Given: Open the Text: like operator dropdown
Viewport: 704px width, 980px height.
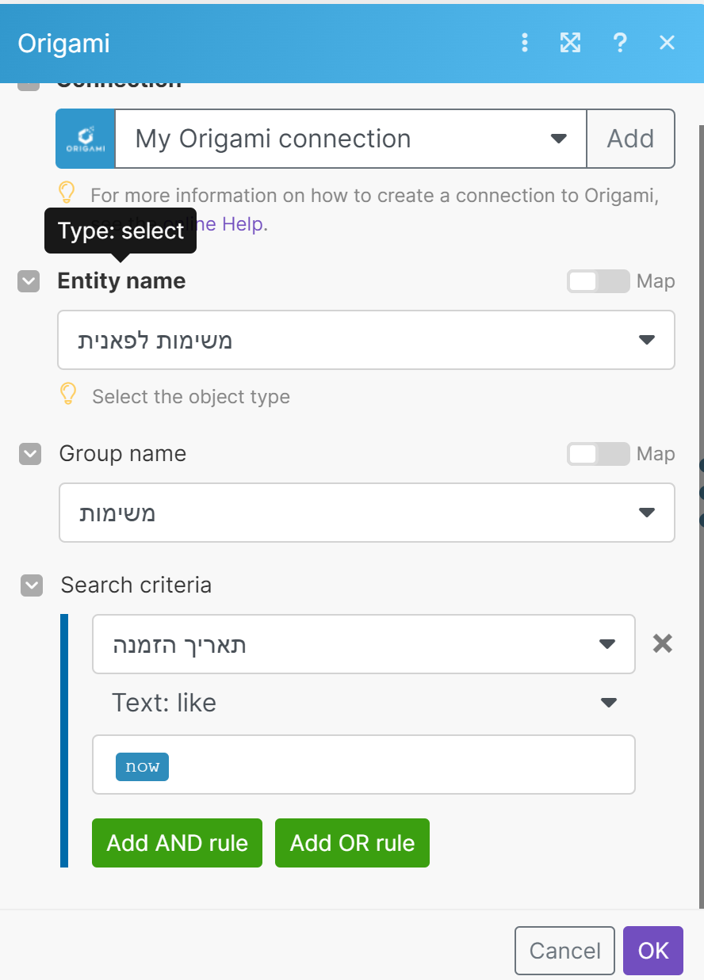Looking at the screenshot, I should (364, 703).
